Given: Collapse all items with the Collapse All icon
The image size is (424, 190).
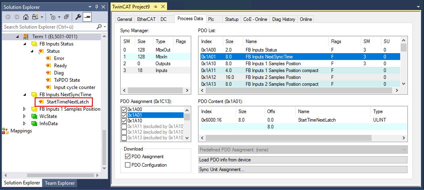Looking at the screenshot, I should coord(66,17).
